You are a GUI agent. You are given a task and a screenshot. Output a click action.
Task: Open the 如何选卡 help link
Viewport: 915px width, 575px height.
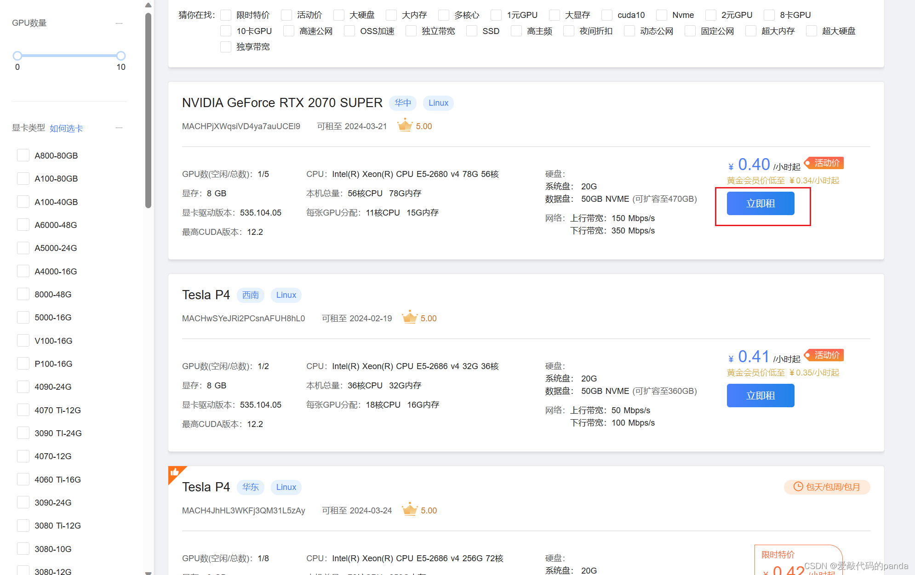click(x=66, y=128)
